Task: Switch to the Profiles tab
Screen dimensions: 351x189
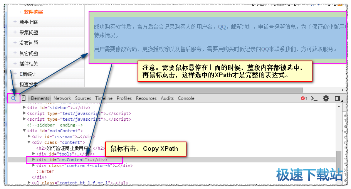Action: [124, 98]
